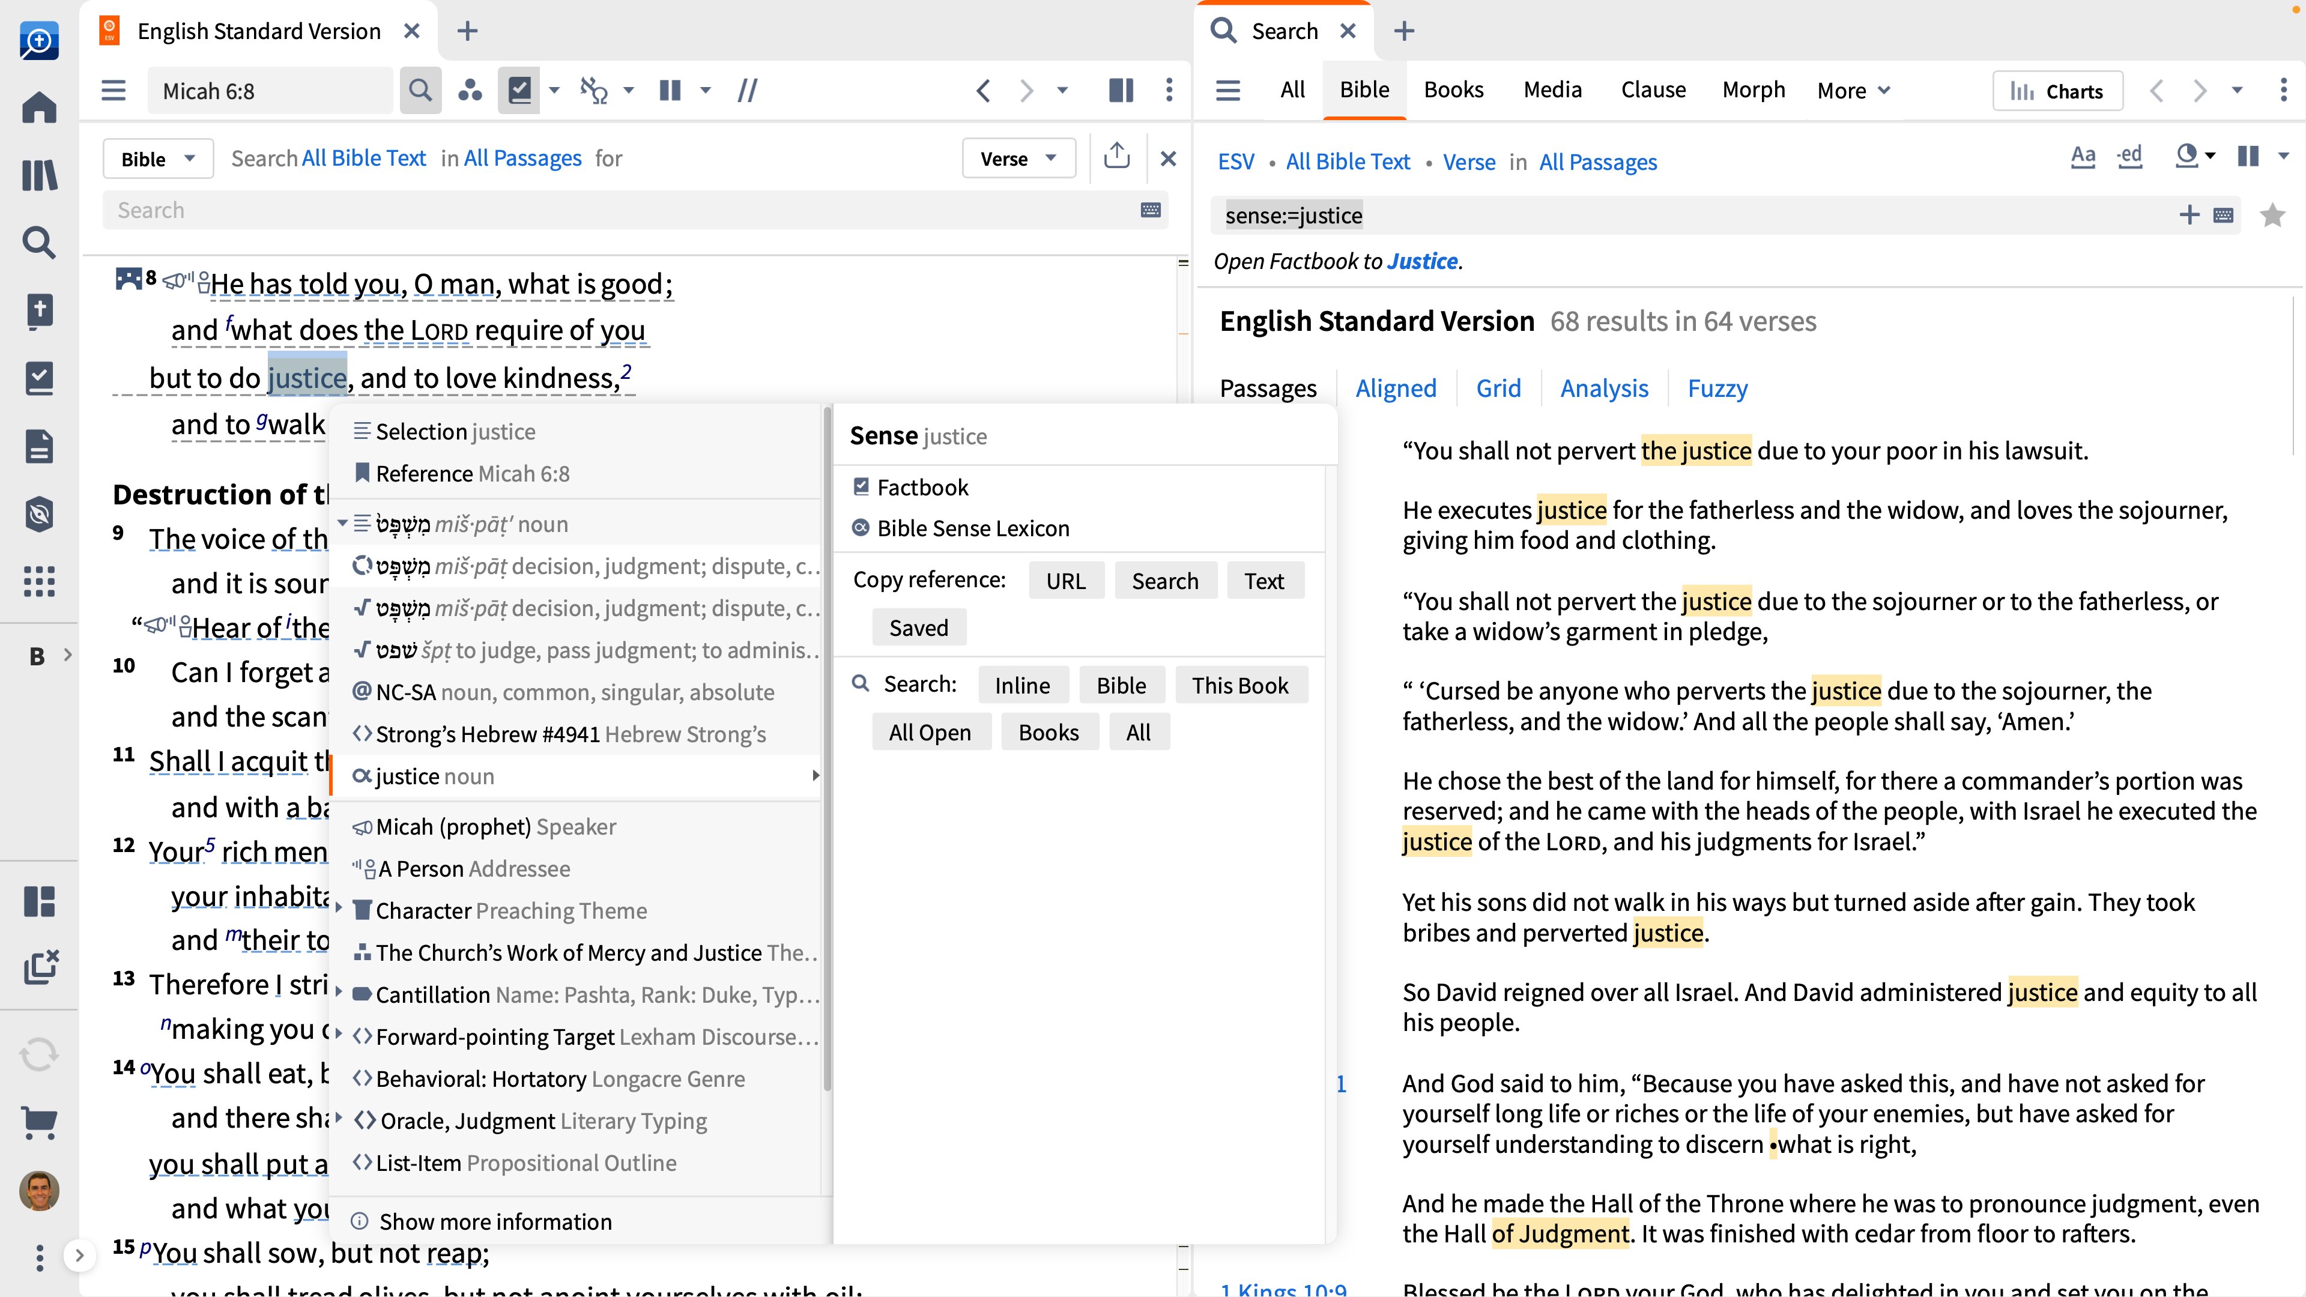Image resolution: width=2306 pixels, height=1297 pixels.
Task: Toggle the reading plan checkmark button in ESV toolbar
Action: pyautogui.click(x=519, y=91)
